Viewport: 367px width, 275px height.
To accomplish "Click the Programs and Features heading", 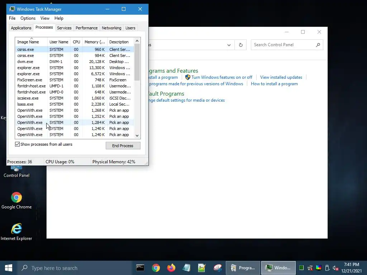I will (173, 71).
